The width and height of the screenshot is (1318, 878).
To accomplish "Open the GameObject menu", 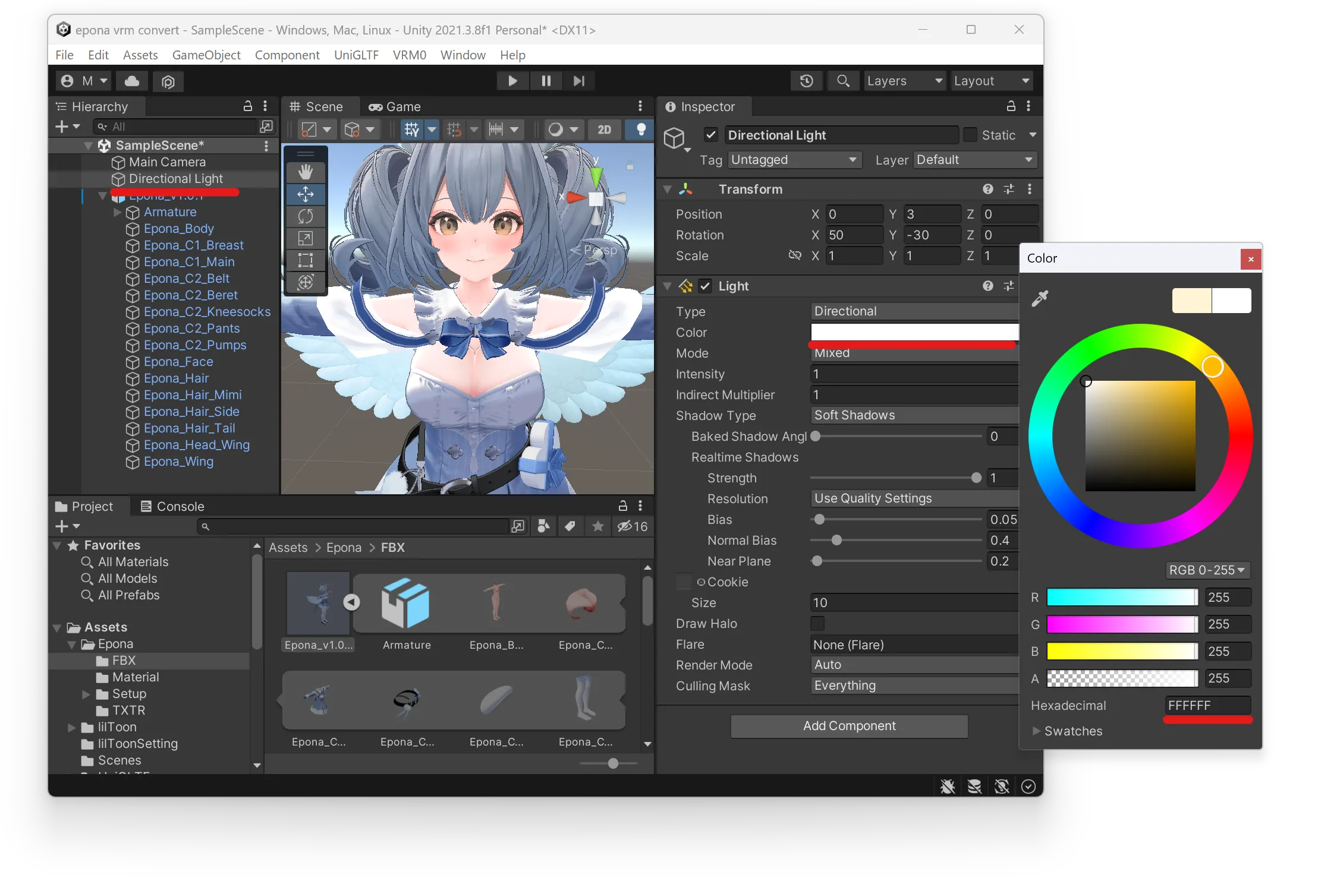I will coord(206,55).
